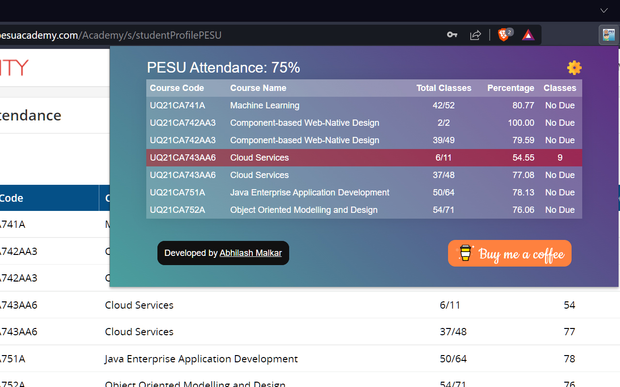Click the 77 percentage in page table
Screen dimensions: 620x387
coord(569,332)
